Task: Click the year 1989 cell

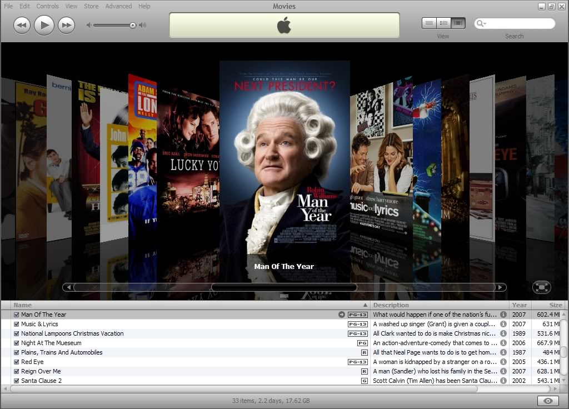Action: click(519, 333)
